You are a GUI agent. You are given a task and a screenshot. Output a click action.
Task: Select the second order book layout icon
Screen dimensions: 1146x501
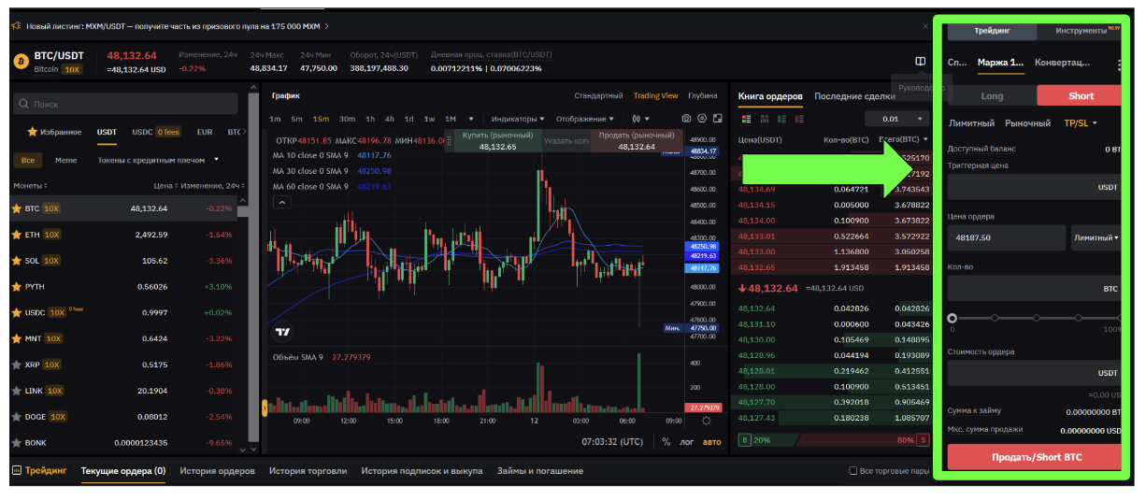[764, 119]
